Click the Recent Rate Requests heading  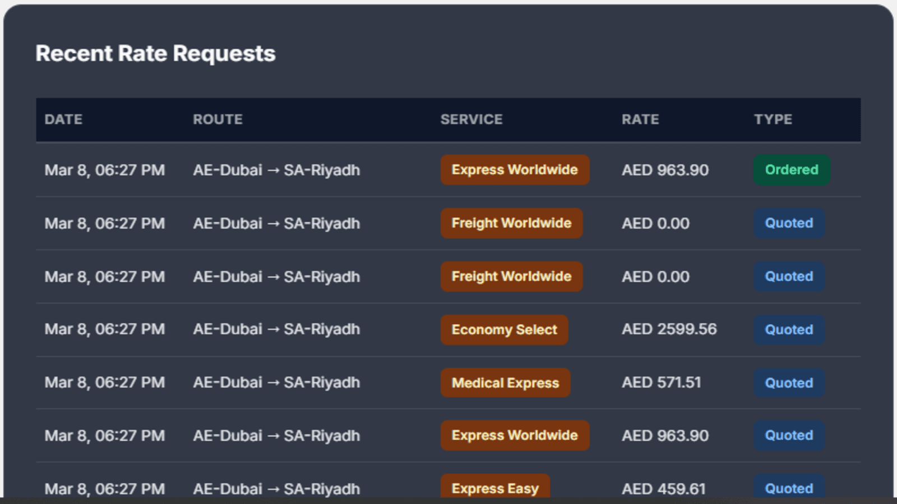(x=155, y=54)
